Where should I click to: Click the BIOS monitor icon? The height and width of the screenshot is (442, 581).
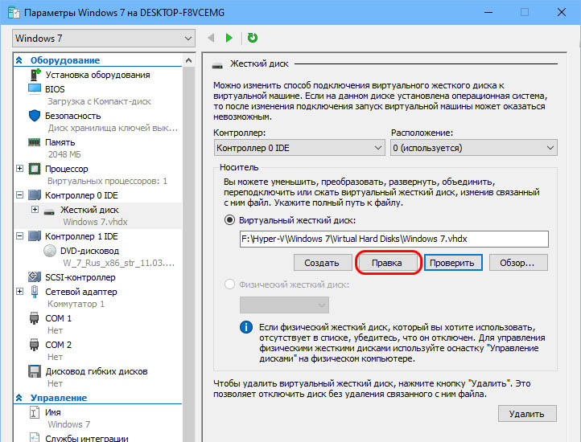(x=35, y=89)
